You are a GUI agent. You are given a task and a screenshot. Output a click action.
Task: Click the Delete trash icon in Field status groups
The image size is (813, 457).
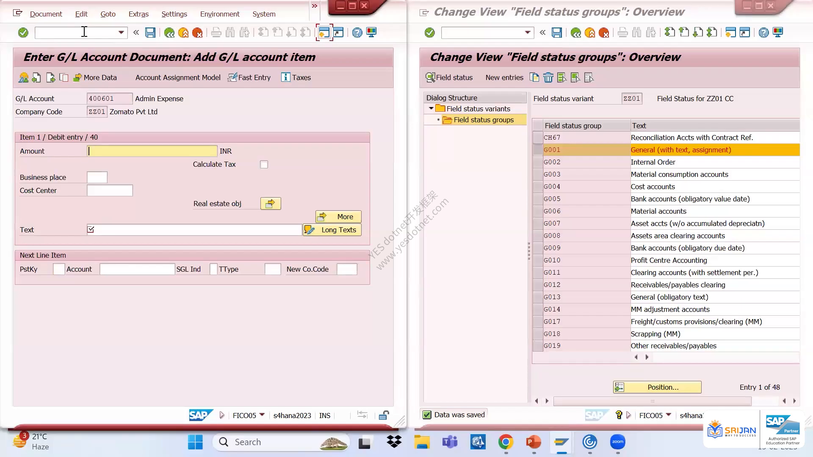(x=548, y=77)
